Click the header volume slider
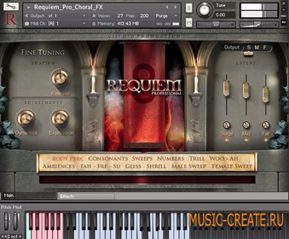Viewport: 289px width, 239px height. point(259,24)
